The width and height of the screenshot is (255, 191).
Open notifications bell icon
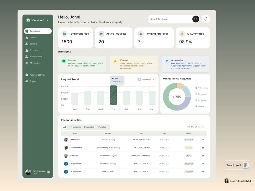206,19
